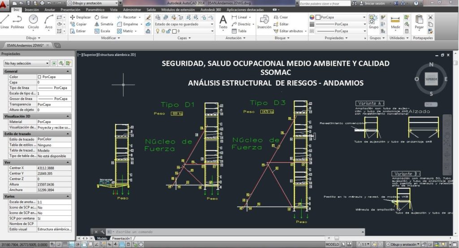Select the Círculo tool in the ribbon
Image resolution: width=459 pixels, height=248 pixels.
[x=33, y=21]
